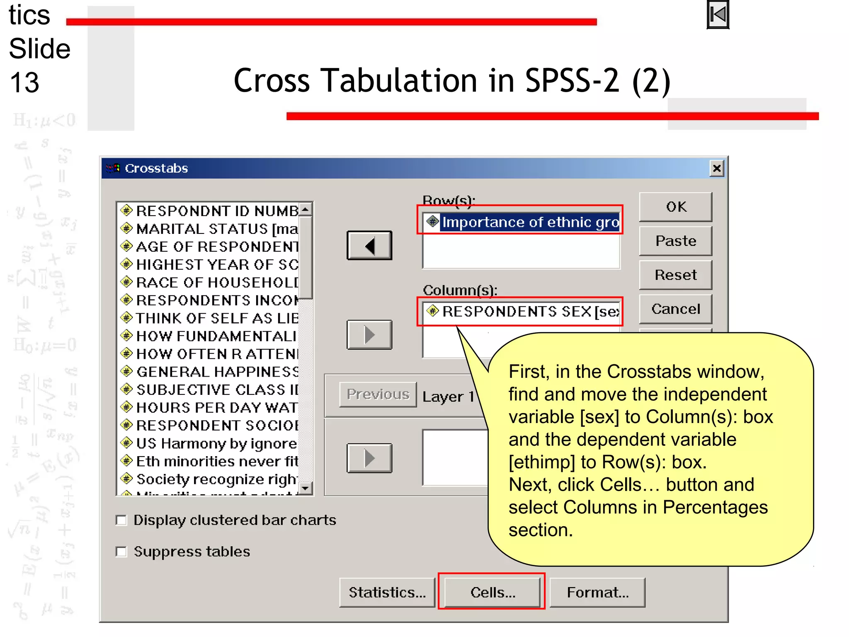Screen dimensions: 849x637
Task: Select RESPONDENT SOCIOE variable
Action: tap(209, 425)
